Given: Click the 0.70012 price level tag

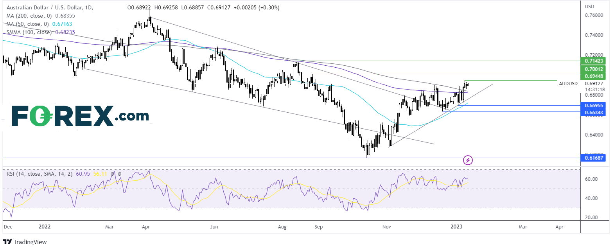Looking at the screenshot, I should coord(594,69).
